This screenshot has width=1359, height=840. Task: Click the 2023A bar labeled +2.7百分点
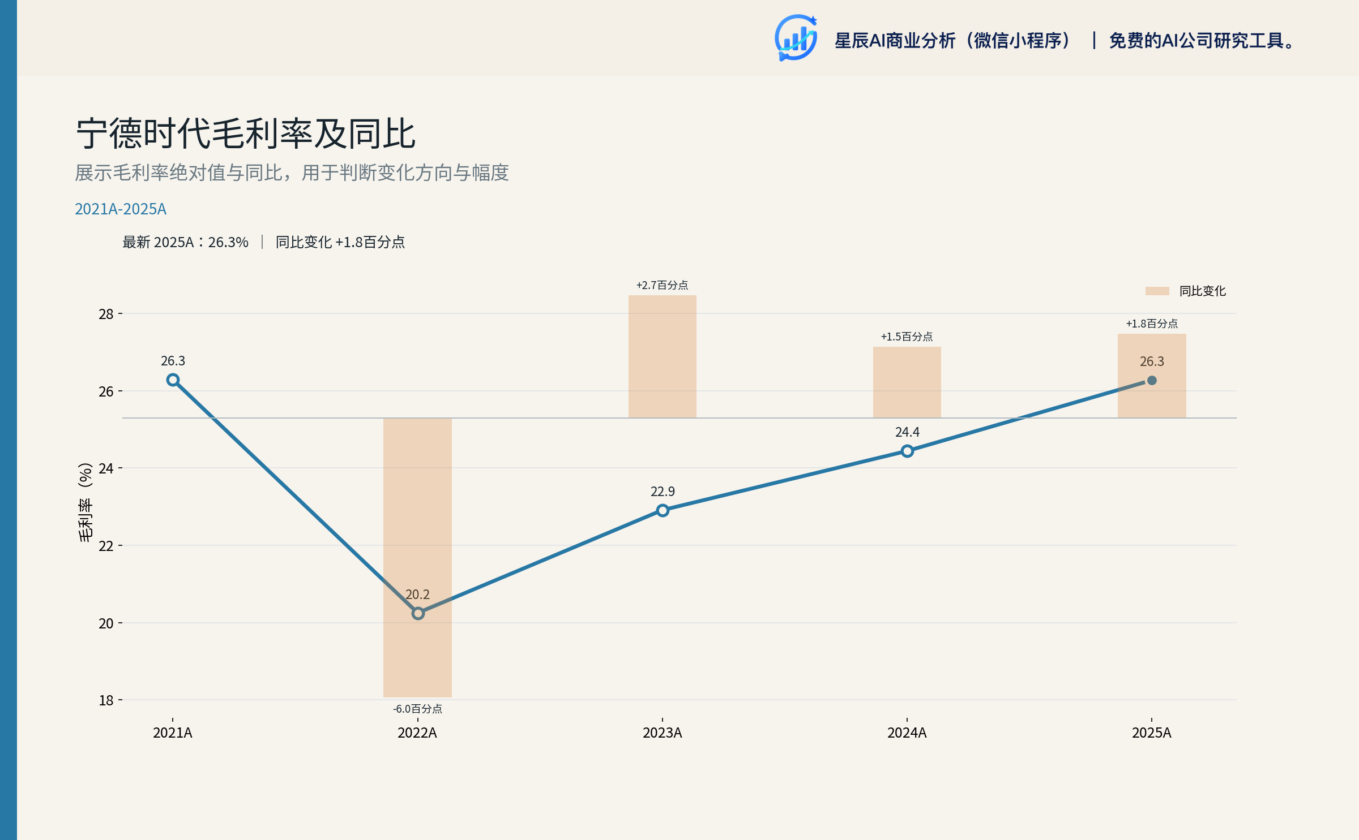663,356
